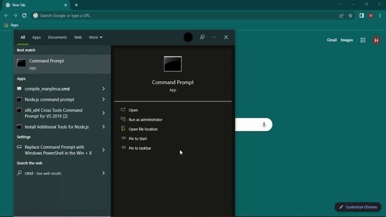Select the New Tab browser tab
The width and height of the screenshot is (386, 217).
(36, 5)
